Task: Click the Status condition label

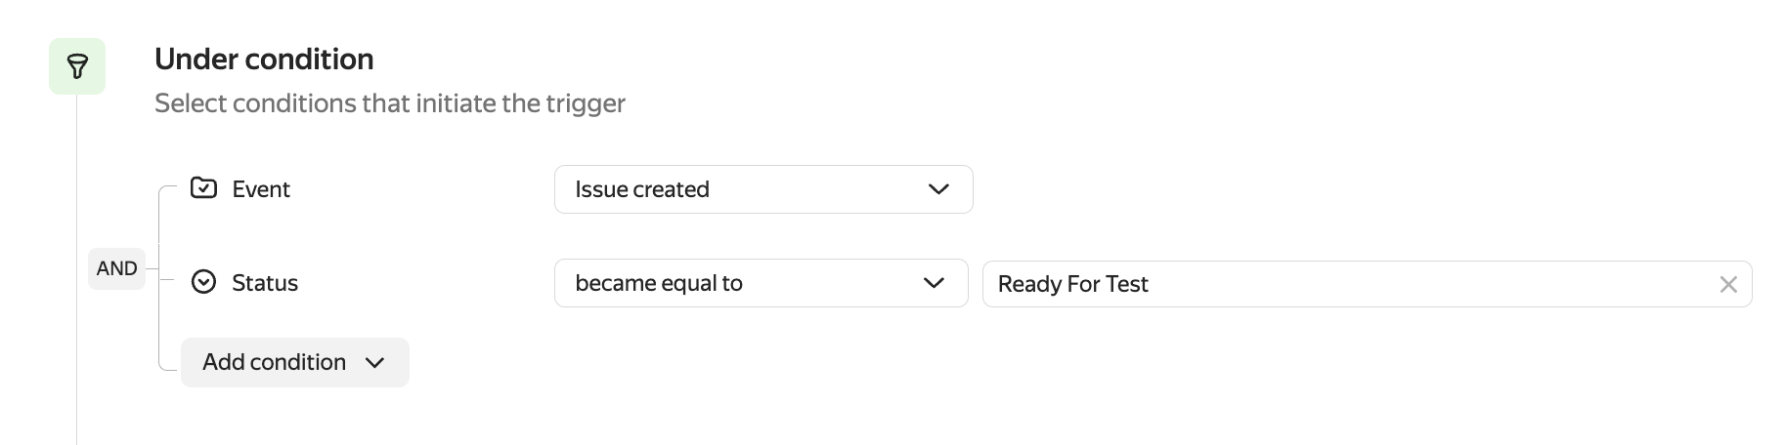Action: (x=265, y=283)
